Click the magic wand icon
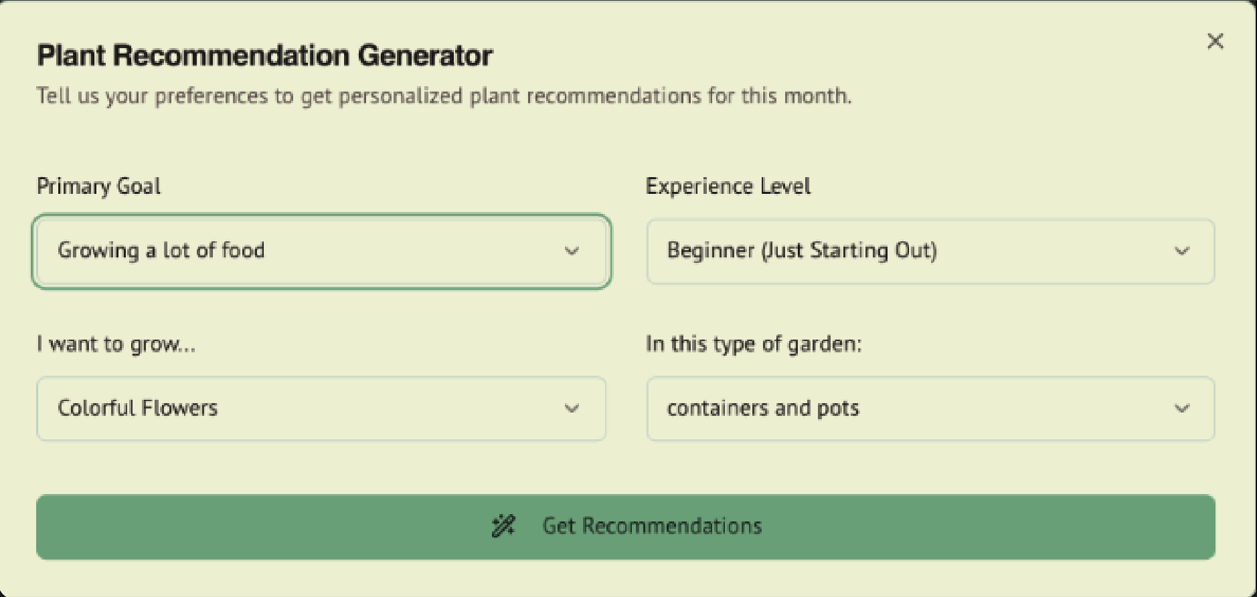 click(503, 526)
